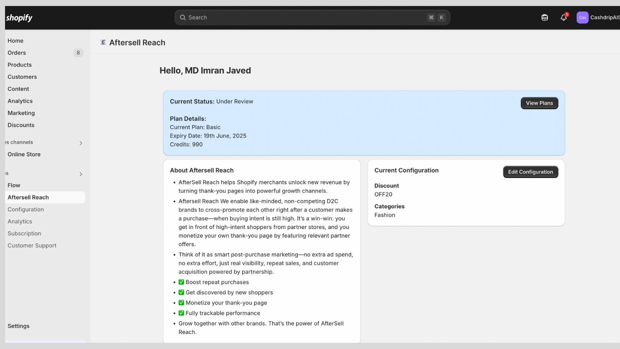Click the search input field
This screenshot has height=349, width=620.
tap(312, 17)
